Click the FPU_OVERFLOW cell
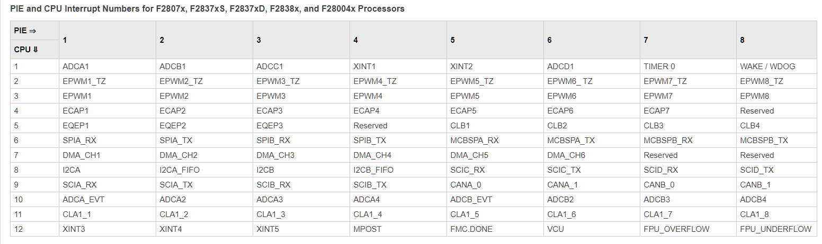 pos(676,229)
